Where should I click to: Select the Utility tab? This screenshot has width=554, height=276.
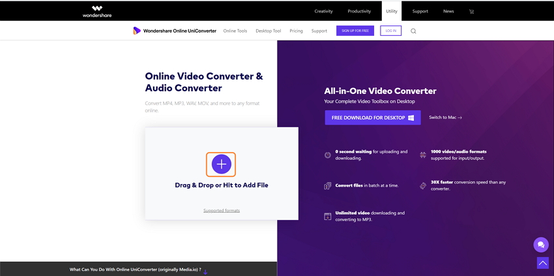(x=392, y=11)
